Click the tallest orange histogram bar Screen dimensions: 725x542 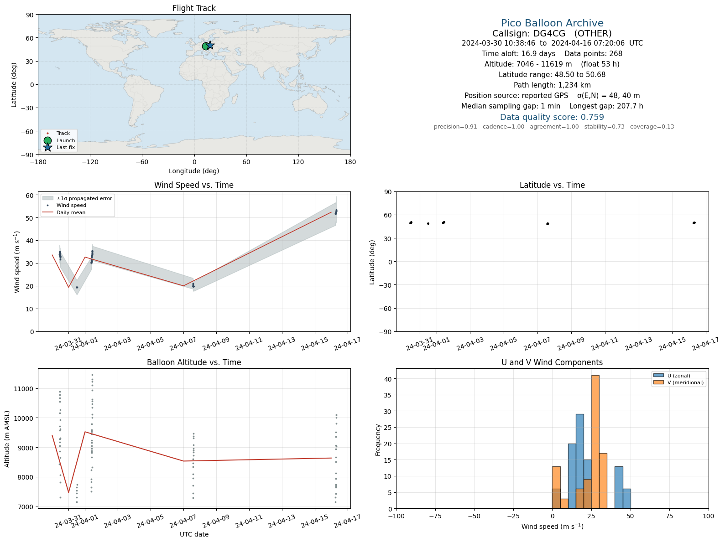(595, 442)
